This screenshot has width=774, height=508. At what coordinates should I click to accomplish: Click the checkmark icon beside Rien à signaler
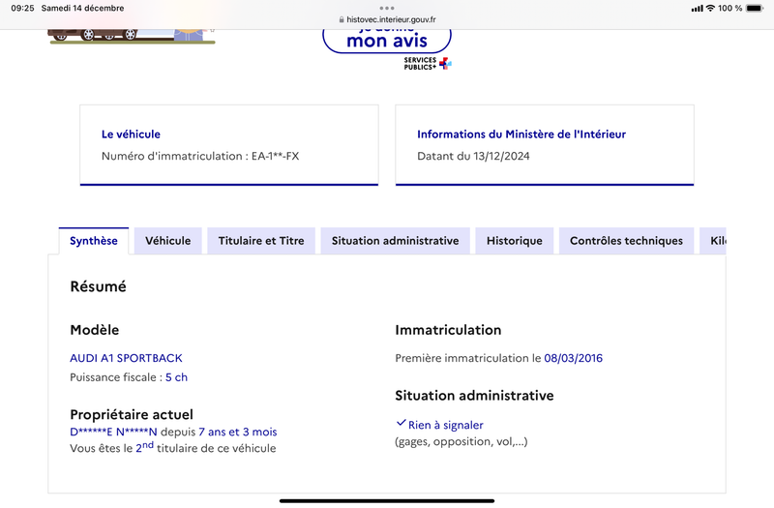(x=401, y=423)
